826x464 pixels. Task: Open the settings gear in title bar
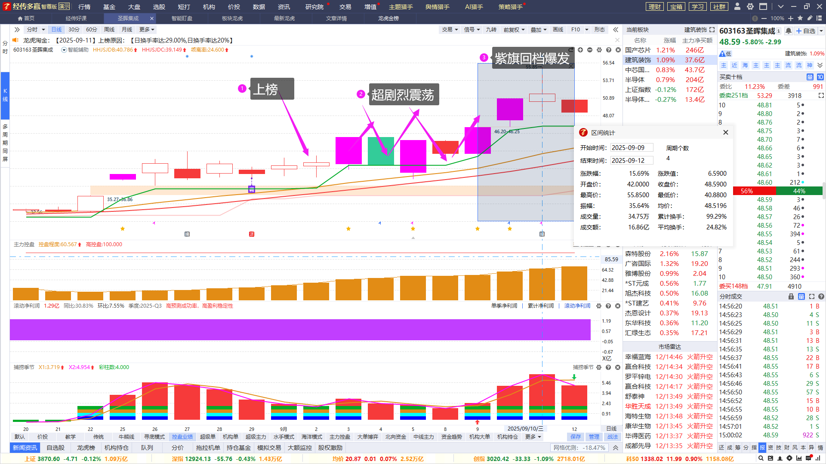[x=750, y=6]
